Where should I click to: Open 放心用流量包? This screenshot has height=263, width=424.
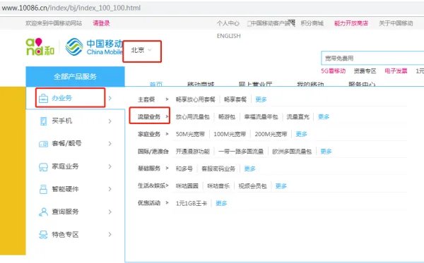coord(192,117)
